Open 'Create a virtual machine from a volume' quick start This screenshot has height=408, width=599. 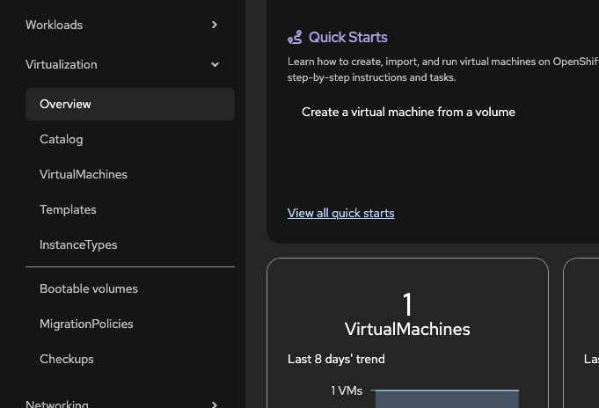408,112
